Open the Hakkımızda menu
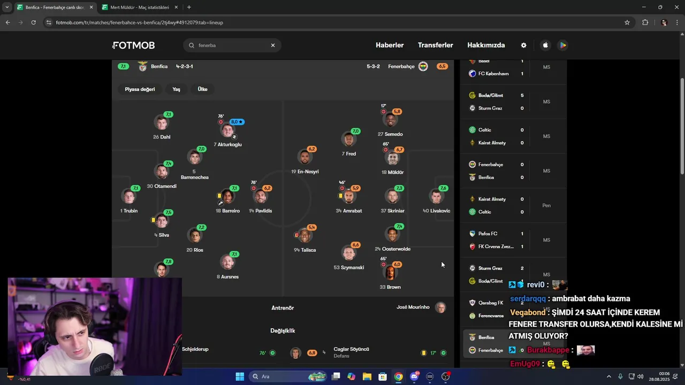 coord(486,45)
